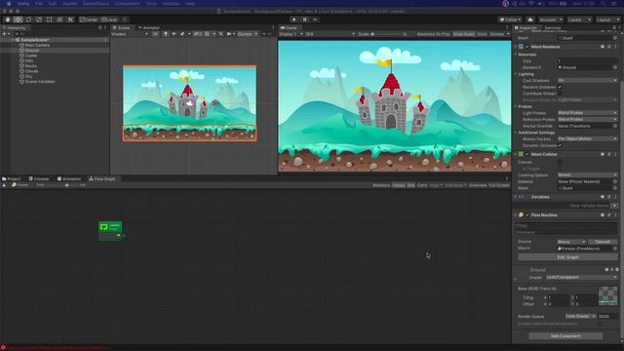This screenshot has height=351, width=624.
Task: Open the Light Probes dropdown
Action: pyautogui.click(x=587, y=113)
